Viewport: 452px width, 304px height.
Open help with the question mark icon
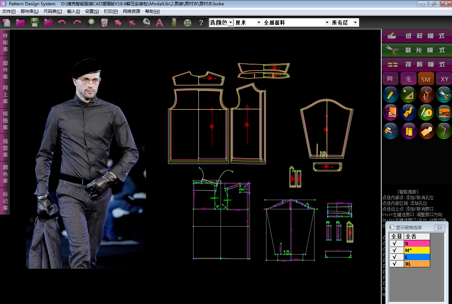(x=201, y=22)
